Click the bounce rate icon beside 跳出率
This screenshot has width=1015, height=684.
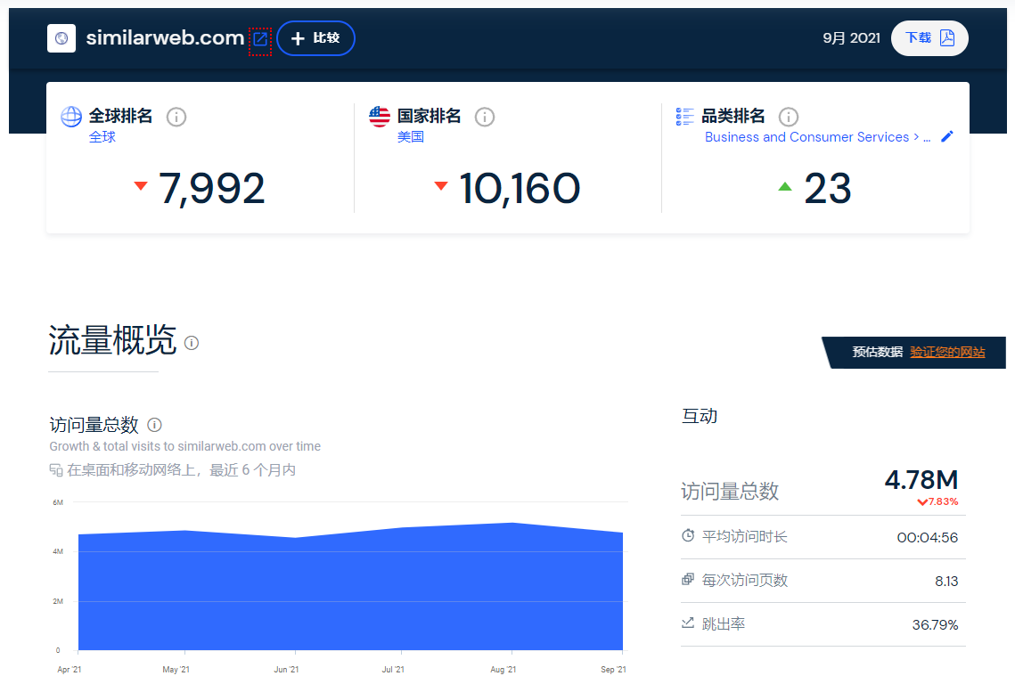(688, 624)
